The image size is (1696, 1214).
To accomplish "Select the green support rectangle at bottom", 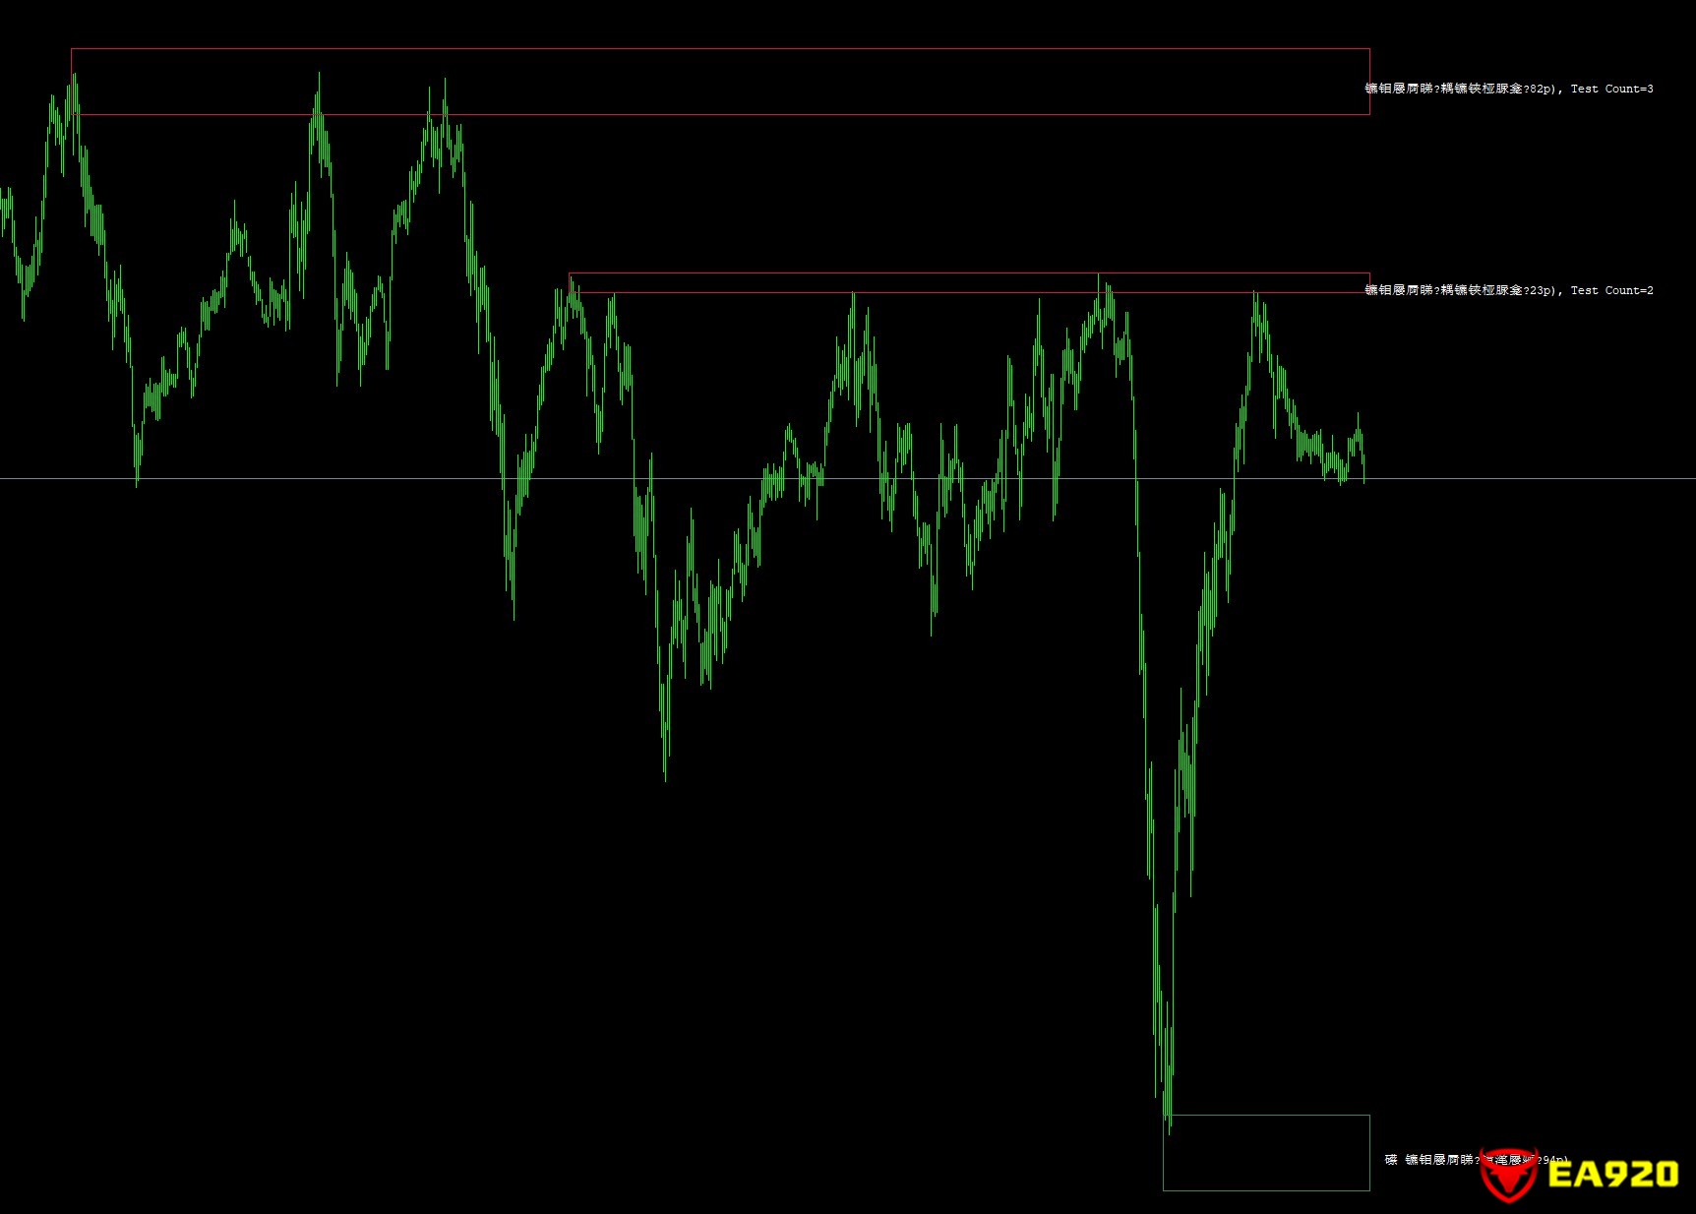I will click(x=1266, y=1152).
